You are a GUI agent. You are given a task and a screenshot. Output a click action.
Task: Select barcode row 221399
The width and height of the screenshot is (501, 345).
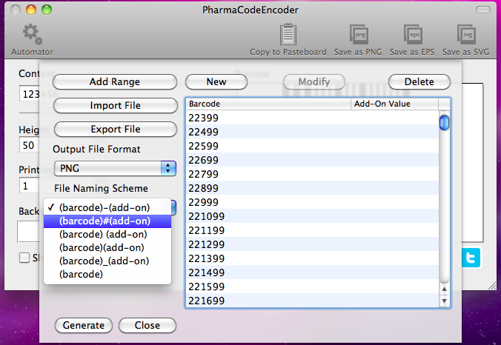[312, 258]
